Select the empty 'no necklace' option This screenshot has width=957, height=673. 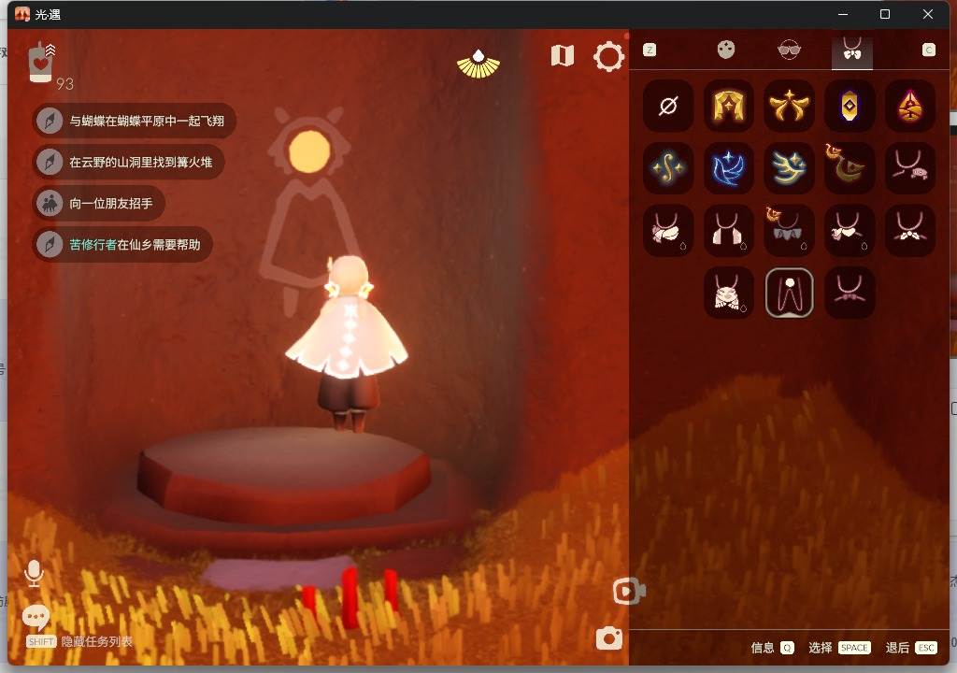point(668,106)
